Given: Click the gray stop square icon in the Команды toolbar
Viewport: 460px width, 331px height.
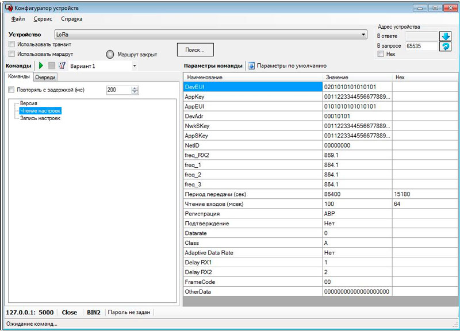Looking at the screenshot, I should pos(52,66).
